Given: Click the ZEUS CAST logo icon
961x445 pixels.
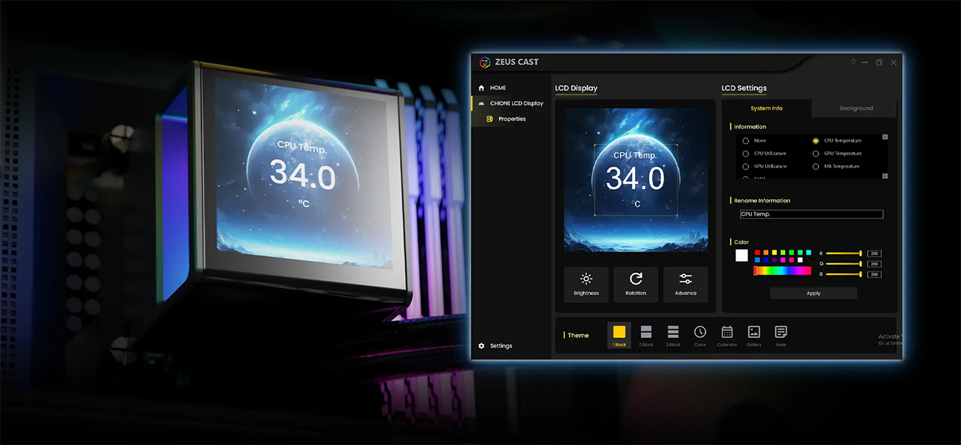Looking at the screenshot, I should (485, 62).
